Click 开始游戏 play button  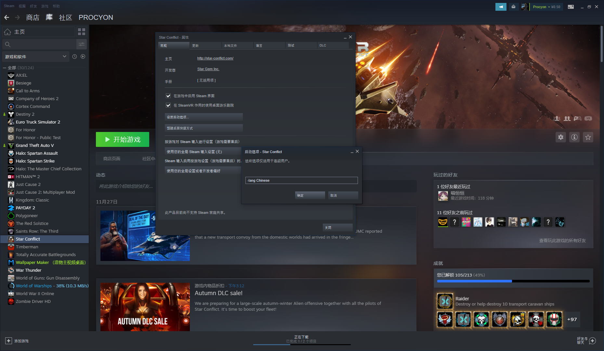[123, 139]
